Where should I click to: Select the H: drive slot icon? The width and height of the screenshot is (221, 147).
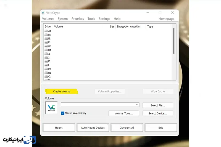pyautogui.click(x=46, y=50)
